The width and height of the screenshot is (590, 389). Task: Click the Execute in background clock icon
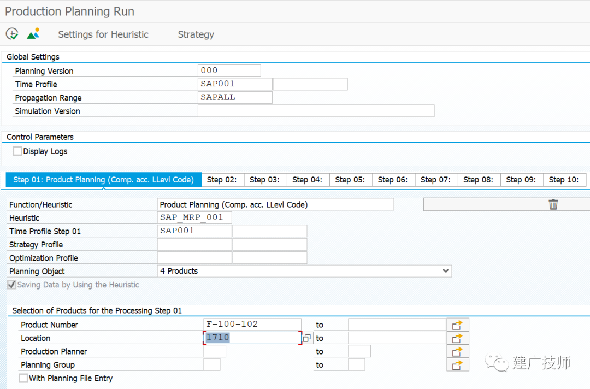(x=12, y=34)
